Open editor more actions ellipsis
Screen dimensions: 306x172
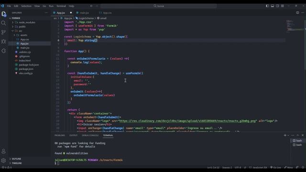[x=303, y=13]
